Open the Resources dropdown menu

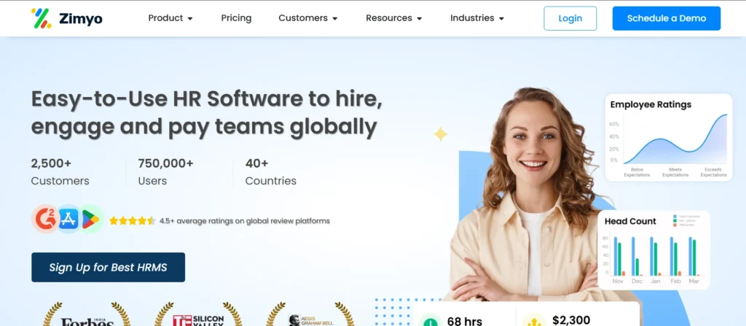(x=393, y=18)
